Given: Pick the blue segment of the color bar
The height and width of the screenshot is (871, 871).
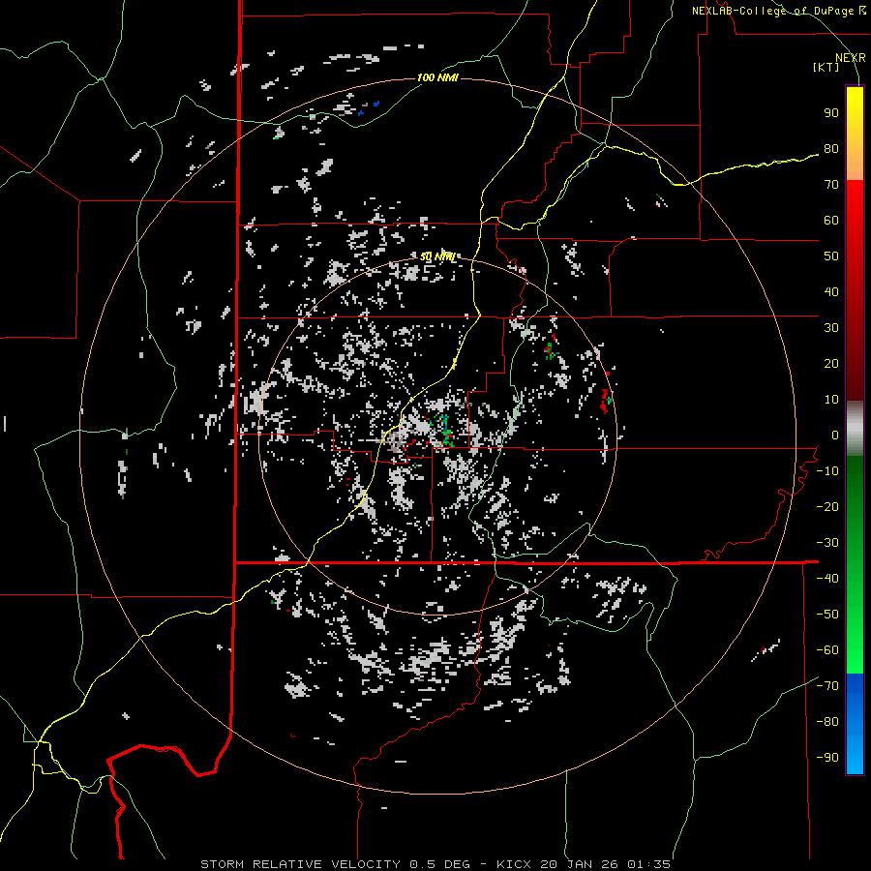Looking at the screenshot, I should tap(855, 724).
